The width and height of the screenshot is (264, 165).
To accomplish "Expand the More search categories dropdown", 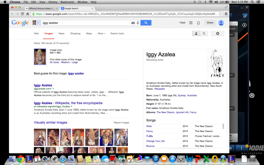I will click(x=102, y=34).
